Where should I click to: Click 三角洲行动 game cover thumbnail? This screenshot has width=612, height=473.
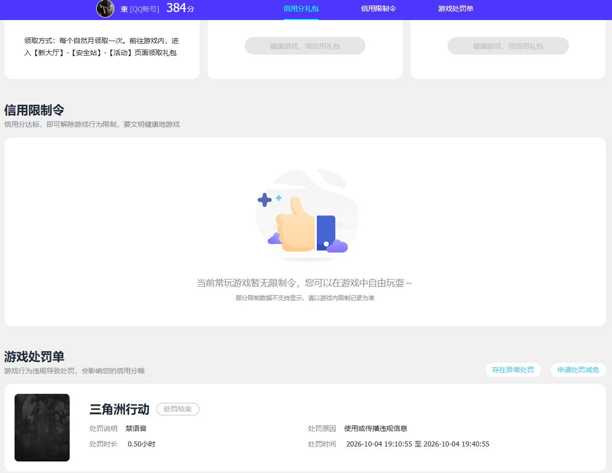pos(42,427)
